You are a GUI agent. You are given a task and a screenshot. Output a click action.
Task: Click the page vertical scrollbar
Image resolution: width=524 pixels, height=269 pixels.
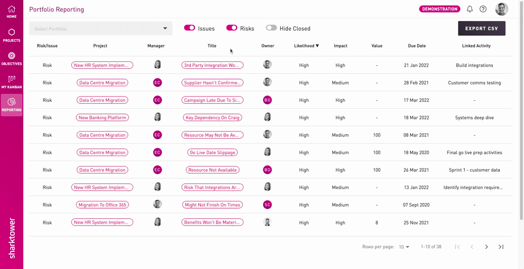pos(521,110)
